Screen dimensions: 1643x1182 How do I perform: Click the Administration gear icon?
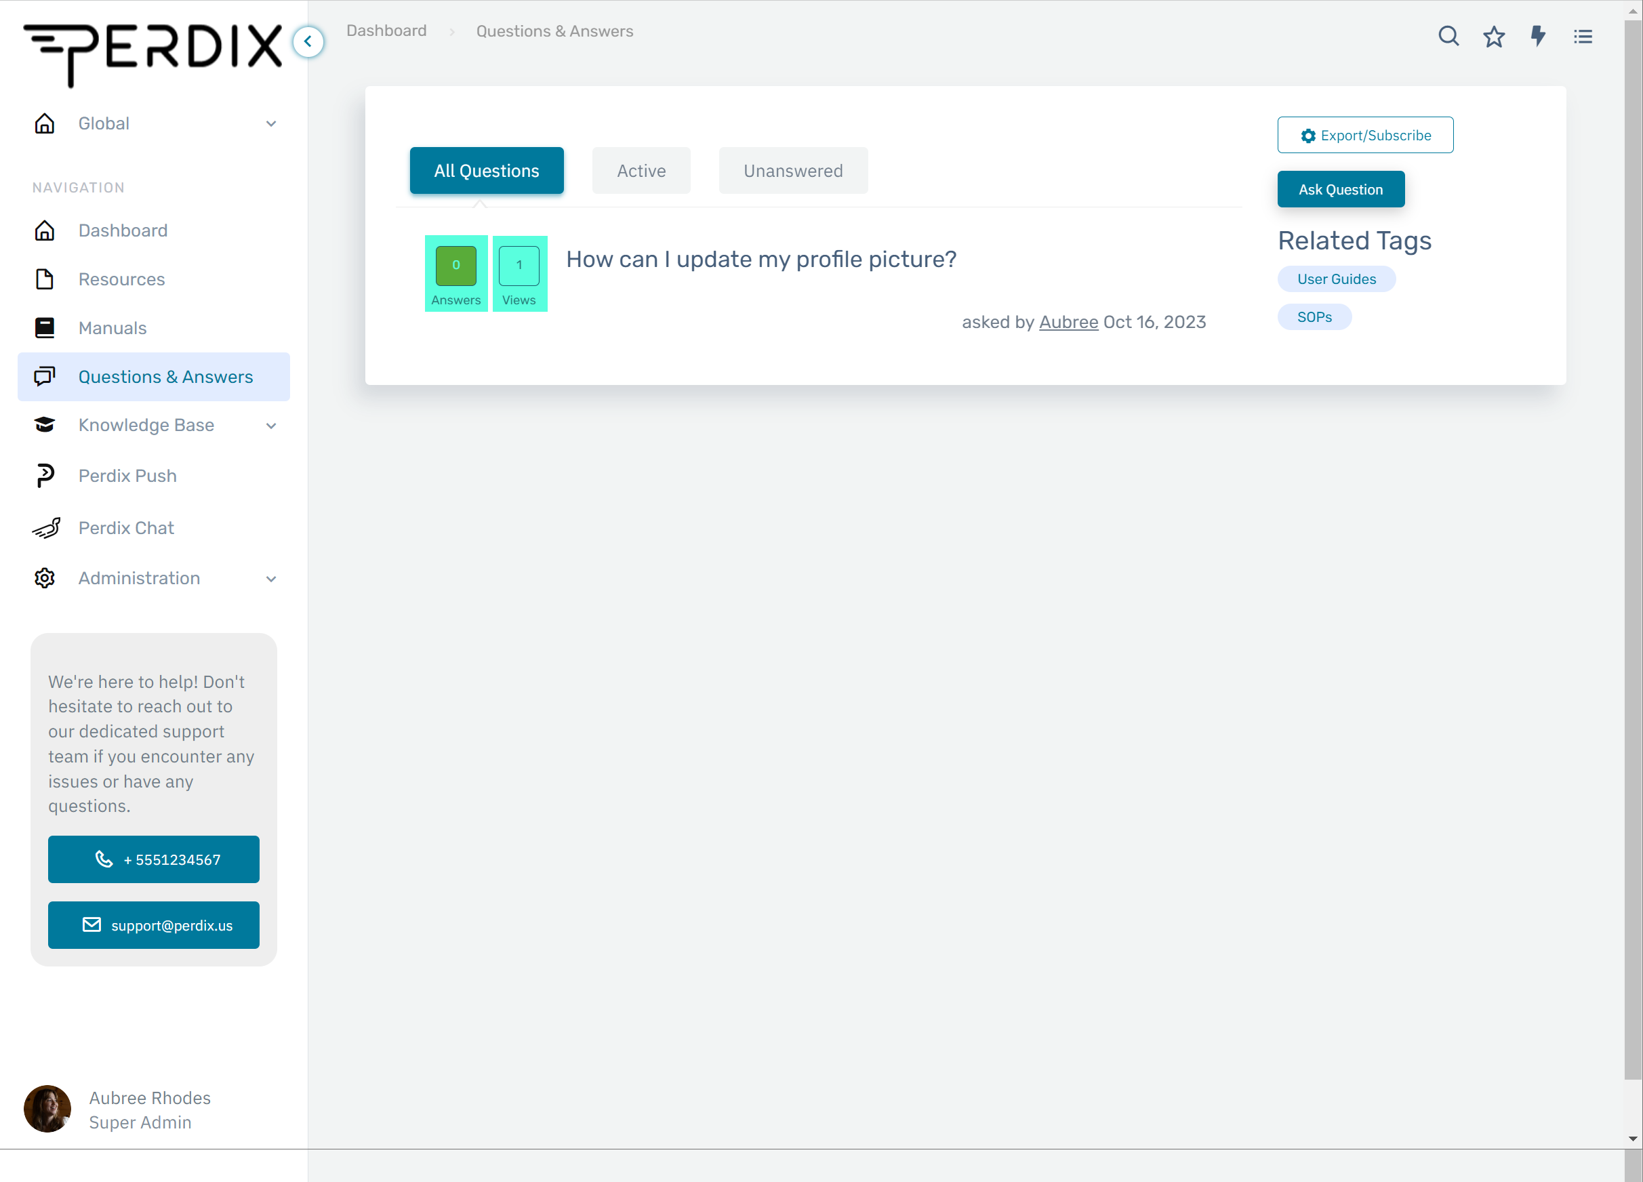point(45,578)
